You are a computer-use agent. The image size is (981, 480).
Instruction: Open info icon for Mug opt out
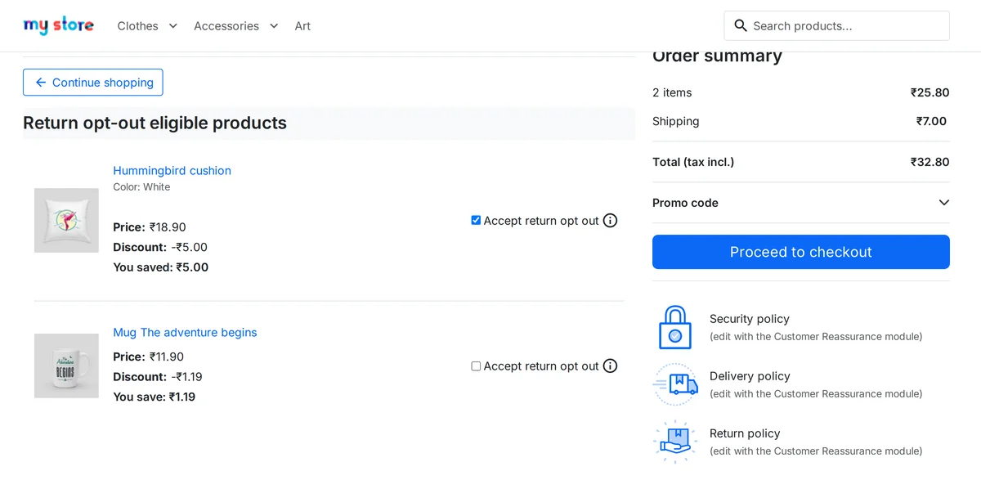pos(610,366)
